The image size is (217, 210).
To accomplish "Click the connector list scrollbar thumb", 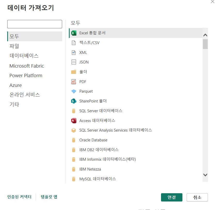I will coord(205,44).
